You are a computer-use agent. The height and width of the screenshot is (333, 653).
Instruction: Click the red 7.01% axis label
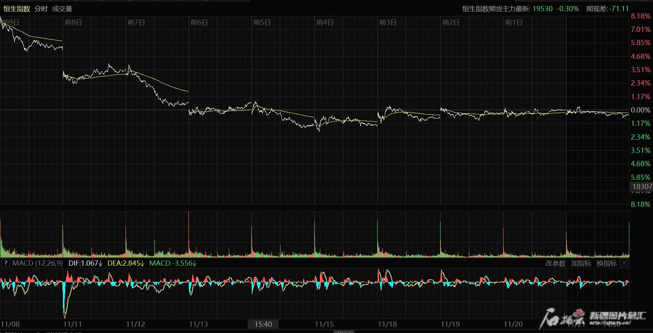pyautogui.click(x=640, y=29)
